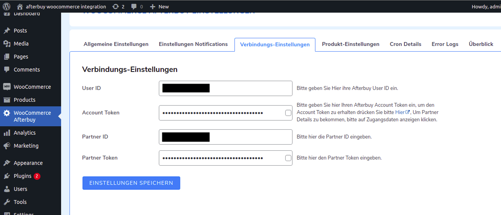The width and height of the screenshot is (501, 215).
Task: Click the WooCommerce Afterbuy gear icon
Action: [x=7, y=113]
